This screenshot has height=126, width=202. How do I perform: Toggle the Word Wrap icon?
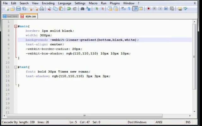pos(123,9)
